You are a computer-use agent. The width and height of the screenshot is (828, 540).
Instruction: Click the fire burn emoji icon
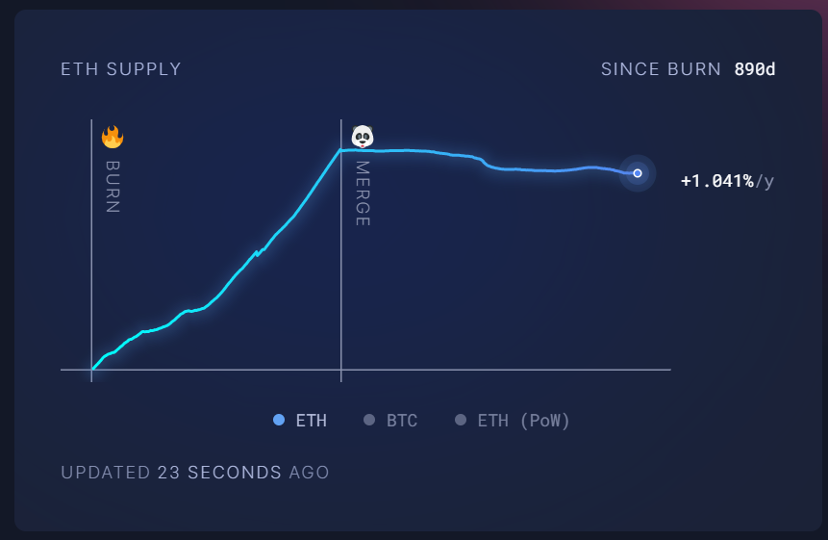pos(113,137)
